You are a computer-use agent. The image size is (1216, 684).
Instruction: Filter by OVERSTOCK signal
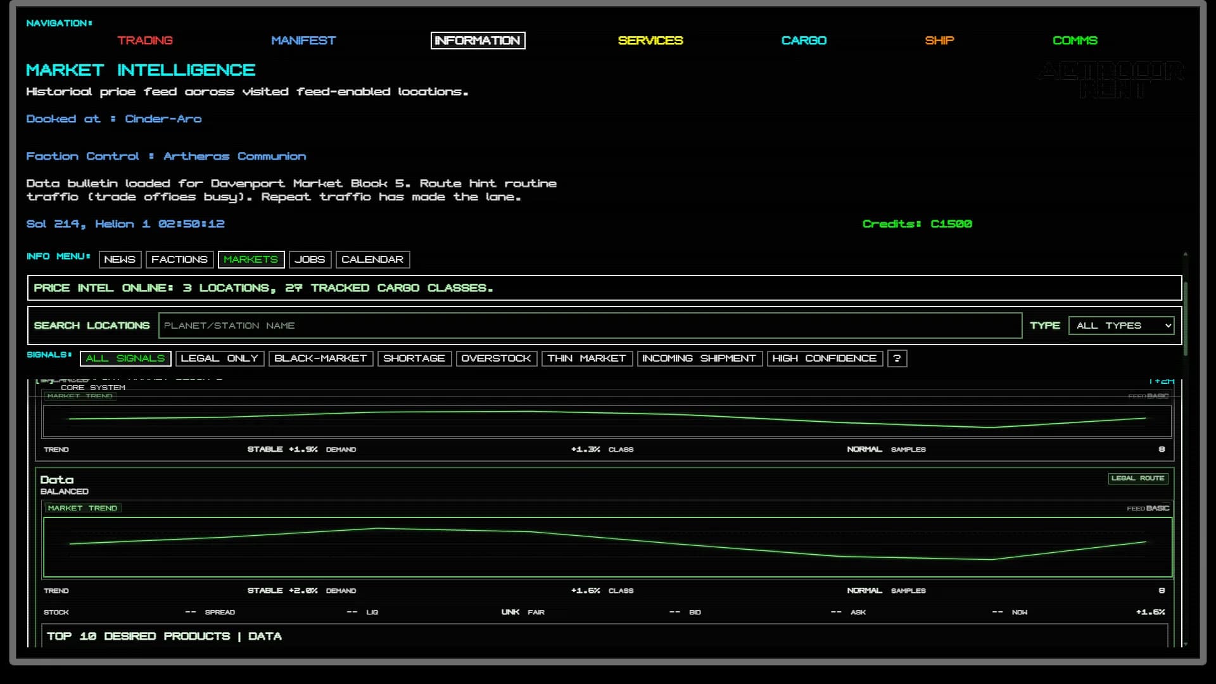(x=496, y=358)
